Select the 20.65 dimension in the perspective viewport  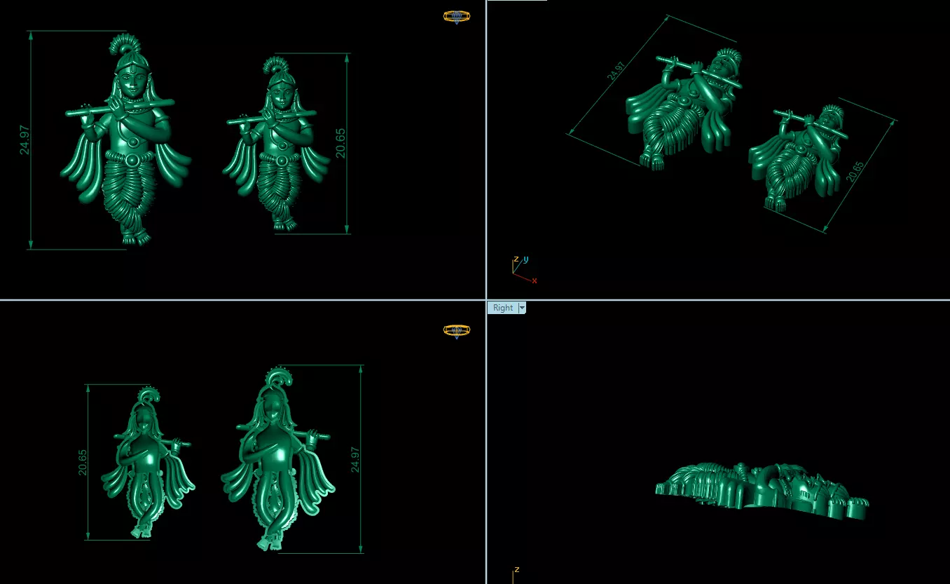coord(855,172)
